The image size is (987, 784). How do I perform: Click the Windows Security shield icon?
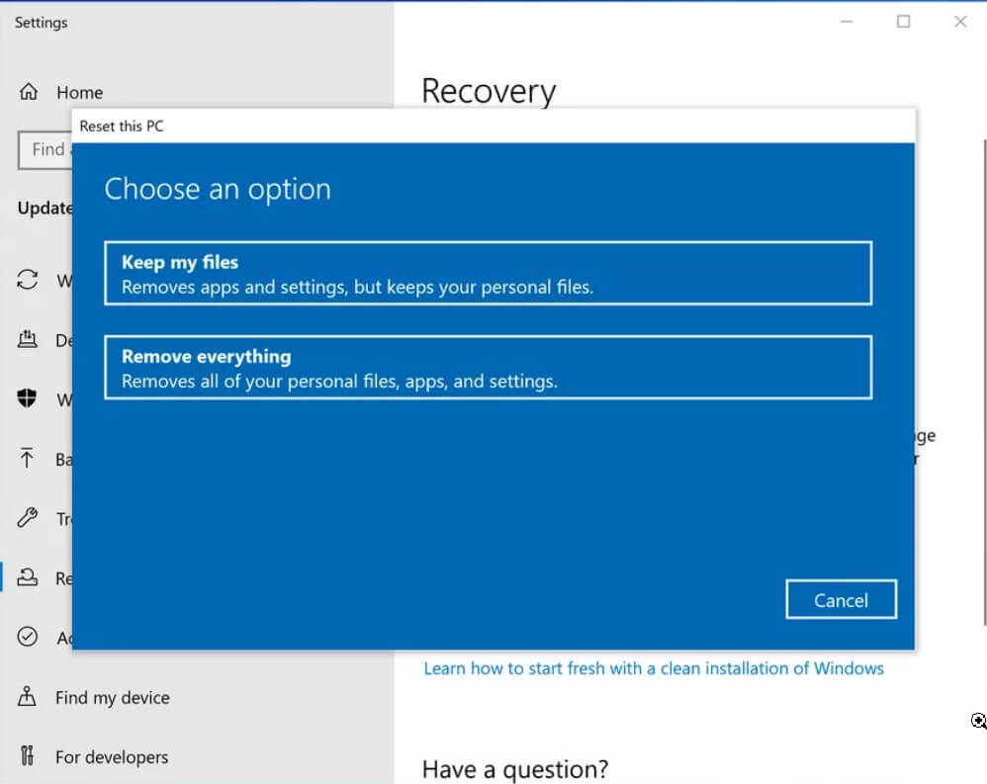(x=27, y=398)
